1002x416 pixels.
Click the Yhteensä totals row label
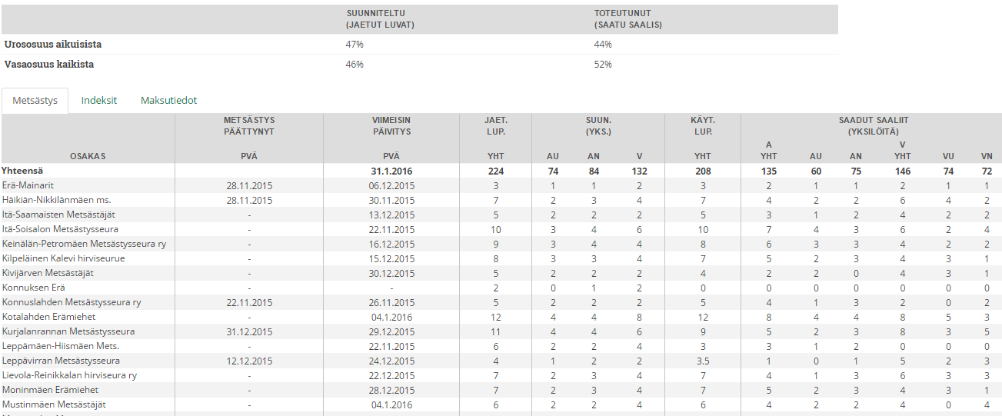click(x=22, y=171)
